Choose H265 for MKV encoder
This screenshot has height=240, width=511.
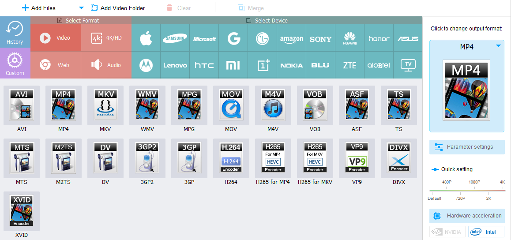coord(315,158)
